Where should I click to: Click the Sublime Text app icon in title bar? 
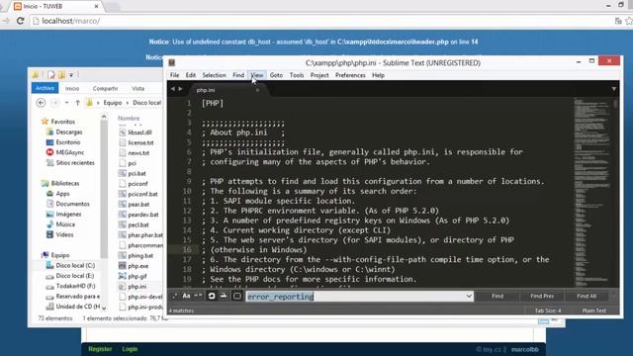pos(172,62)
